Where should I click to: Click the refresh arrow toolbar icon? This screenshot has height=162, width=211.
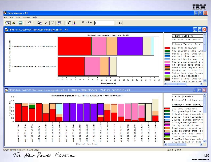69,23
